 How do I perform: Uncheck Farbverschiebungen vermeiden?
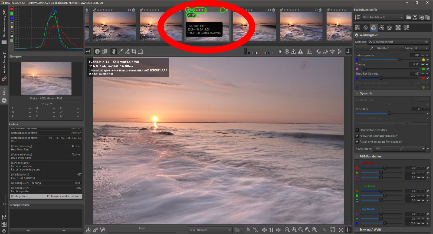tap(357, 136)
